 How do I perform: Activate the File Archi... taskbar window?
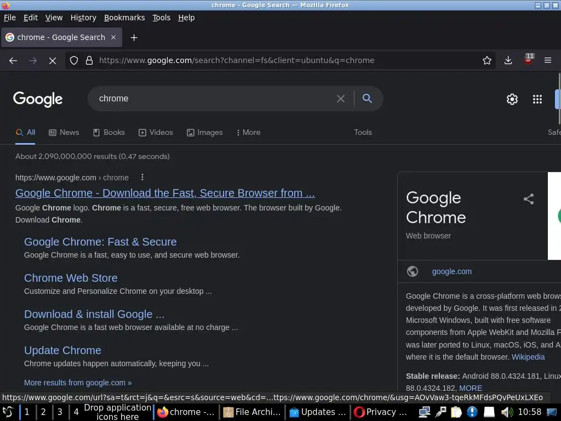pos(252,412)
